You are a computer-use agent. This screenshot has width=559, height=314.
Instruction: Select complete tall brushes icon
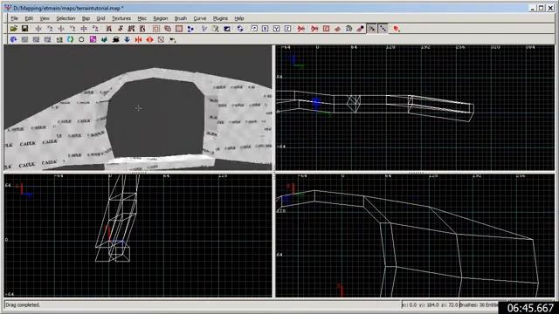(108, 29)
